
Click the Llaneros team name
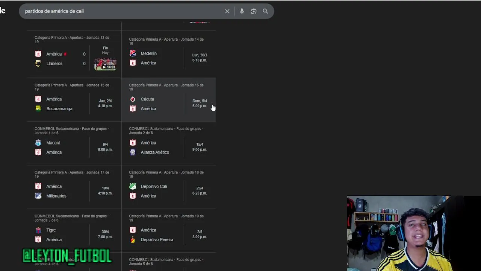54,64
